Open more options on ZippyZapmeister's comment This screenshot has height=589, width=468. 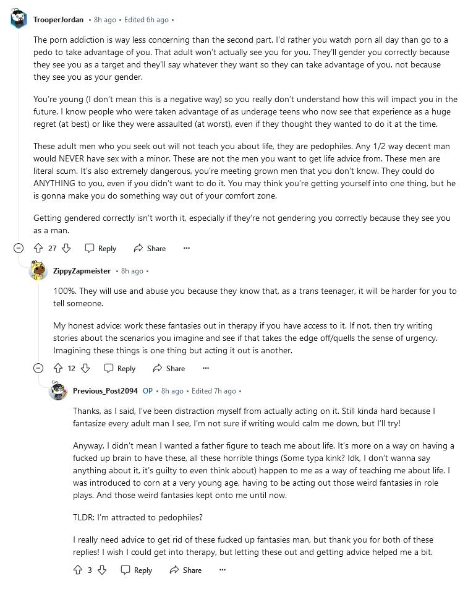(206, 368)
